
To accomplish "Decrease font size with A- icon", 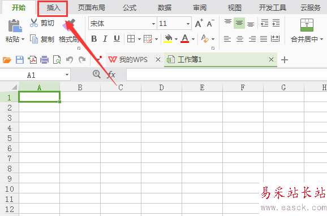I will [210, 23].
